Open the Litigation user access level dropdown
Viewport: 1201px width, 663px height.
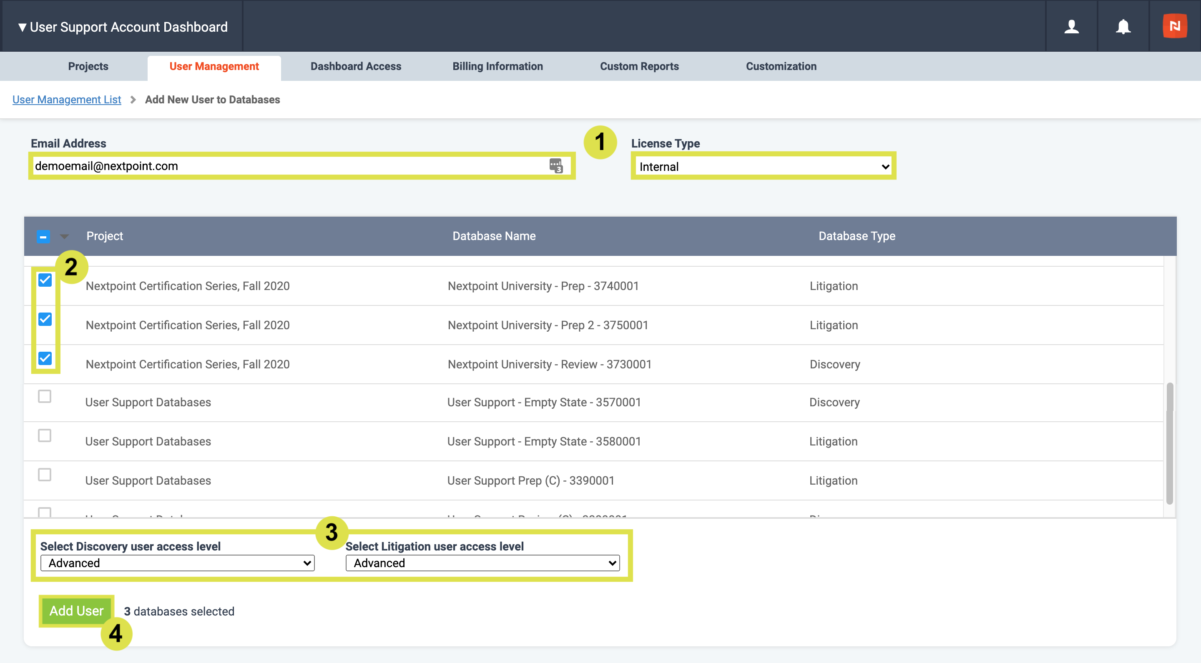click(482, 563)
